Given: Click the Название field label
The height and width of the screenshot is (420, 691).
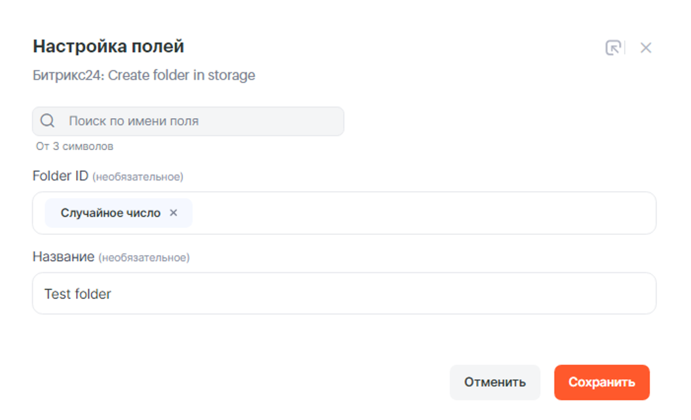Looking at the screenshot, I should tap(64, 257).
